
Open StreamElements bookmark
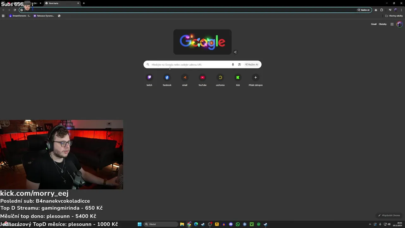pos(20,16)
